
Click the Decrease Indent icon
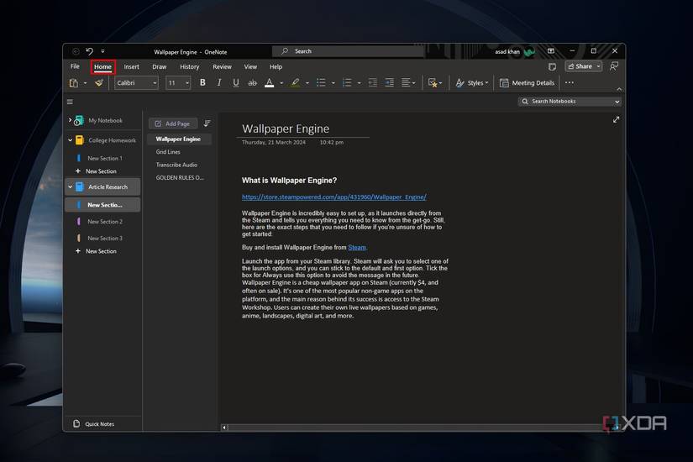point(373,82)
